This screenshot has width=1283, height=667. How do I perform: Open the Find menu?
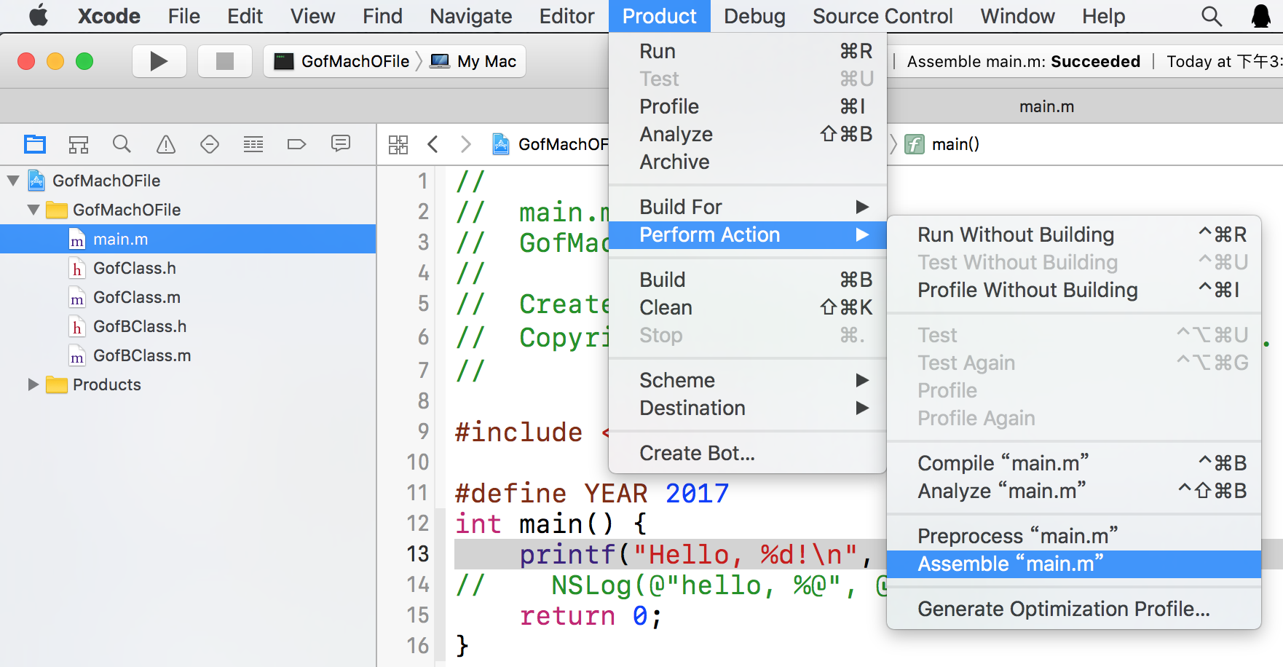coord(382,16)
